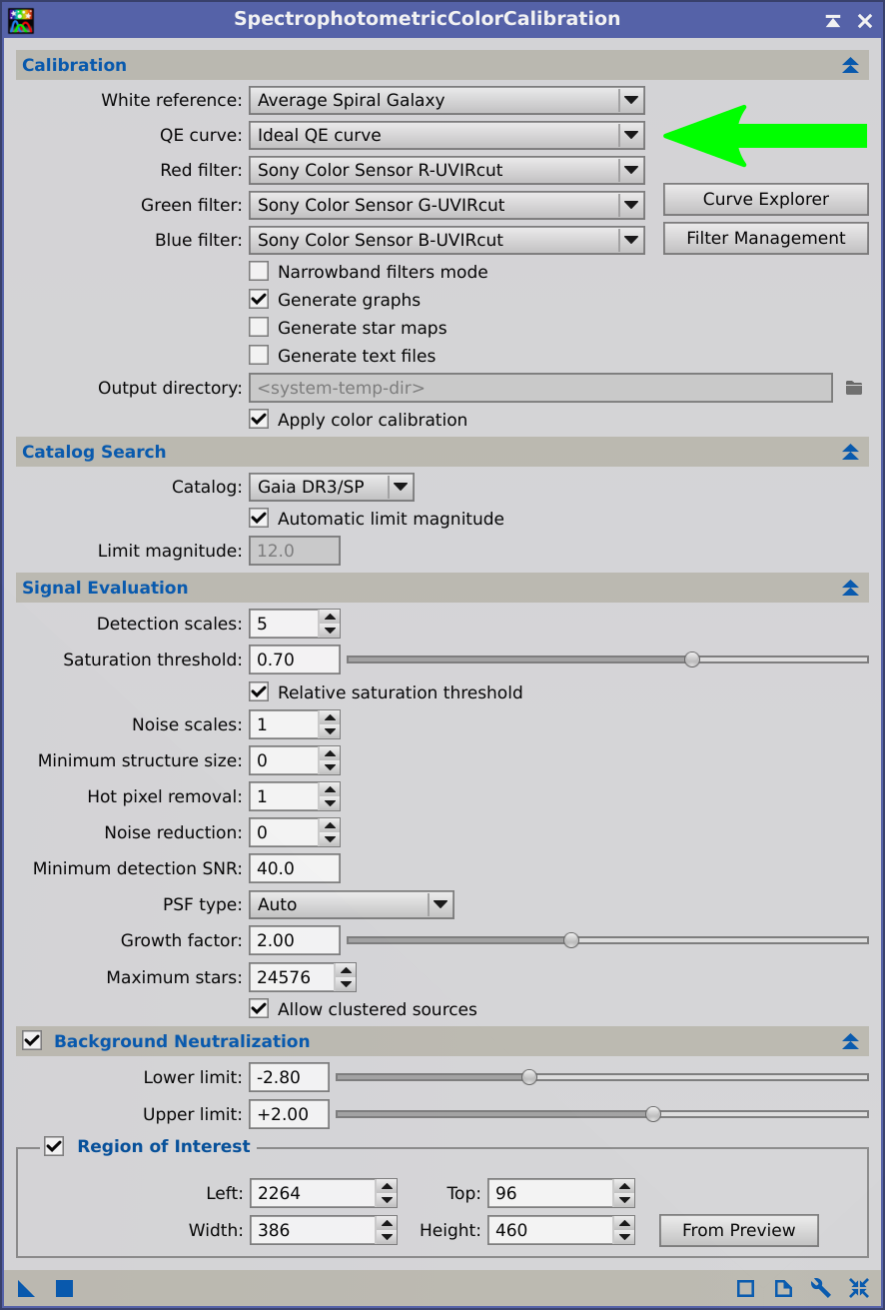Toggle Region of Interest checkbox
885x1310 pixels.
pyautogui.click(x=54, y=1146)
